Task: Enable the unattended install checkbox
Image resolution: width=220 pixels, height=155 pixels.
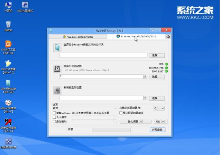Action: click(x=54, y=117)
